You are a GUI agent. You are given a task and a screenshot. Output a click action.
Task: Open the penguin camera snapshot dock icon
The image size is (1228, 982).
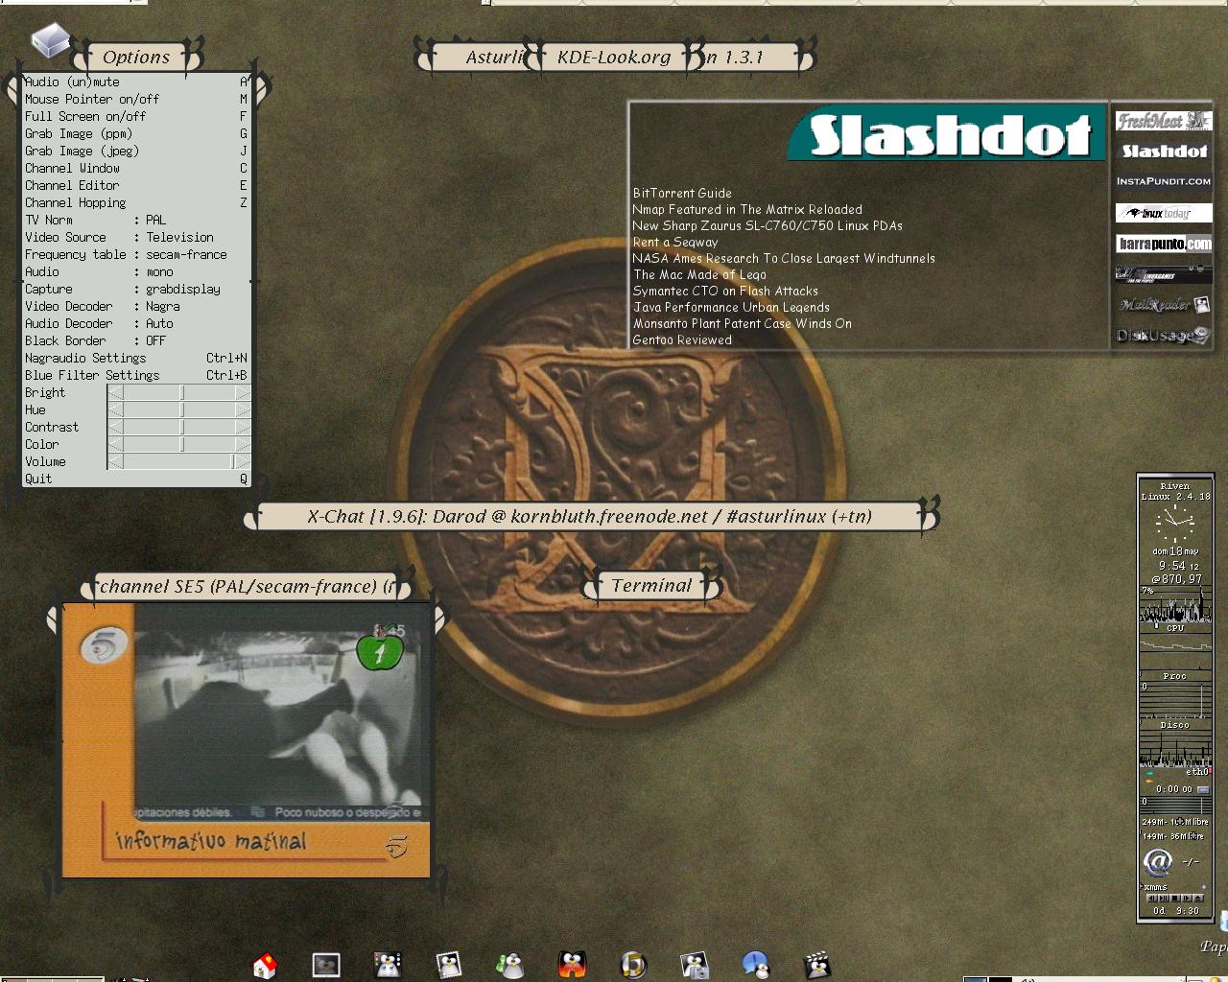[x=694, y=965]
